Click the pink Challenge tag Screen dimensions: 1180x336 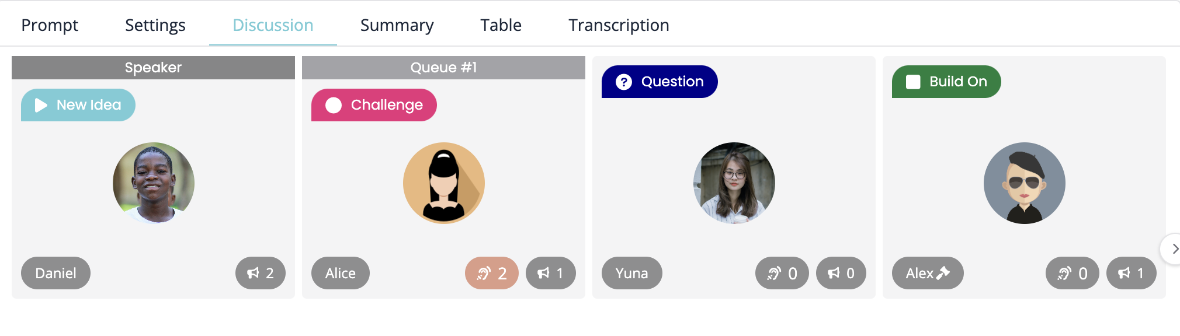coord(374,105)
